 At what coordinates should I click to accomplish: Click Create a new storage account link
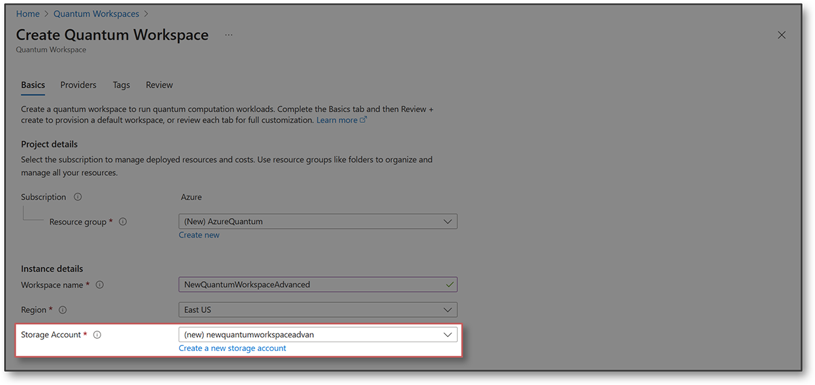[x=232, y=348]
